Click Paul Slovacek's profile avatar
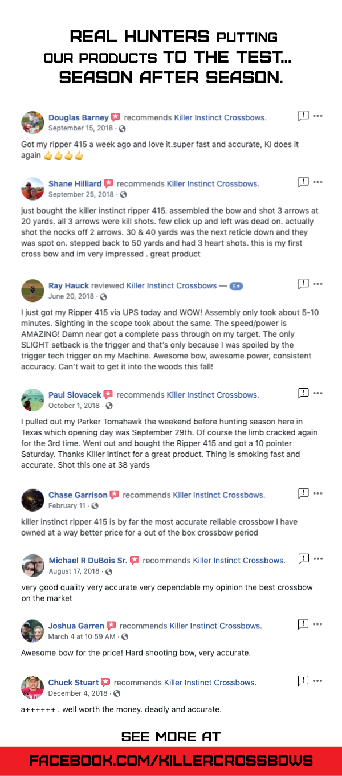 click(x=32, y=399)
